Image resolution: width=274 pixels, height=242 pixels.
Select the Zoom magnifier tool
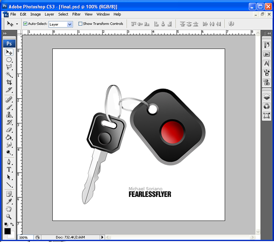tap(9, 216)
